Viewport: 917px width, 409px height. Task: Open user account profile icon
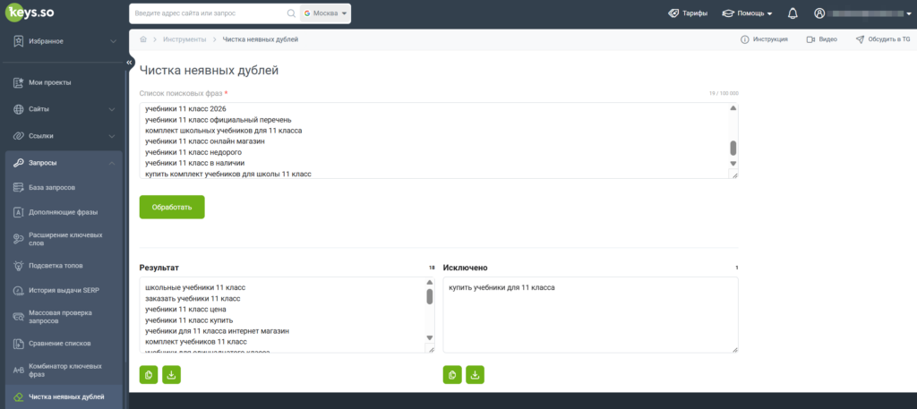click(x=819, y=13)
